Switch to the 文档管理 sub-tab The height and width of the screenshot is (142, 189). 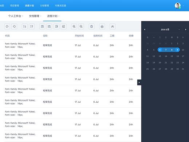tap(34, 16)
